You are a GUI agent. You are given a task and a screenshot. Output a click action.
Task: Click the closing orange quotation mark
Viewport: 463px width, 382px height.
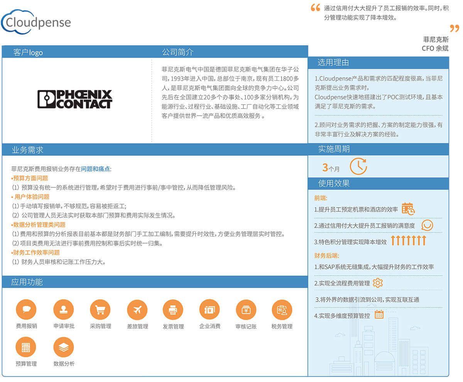(x=455, y=28)
